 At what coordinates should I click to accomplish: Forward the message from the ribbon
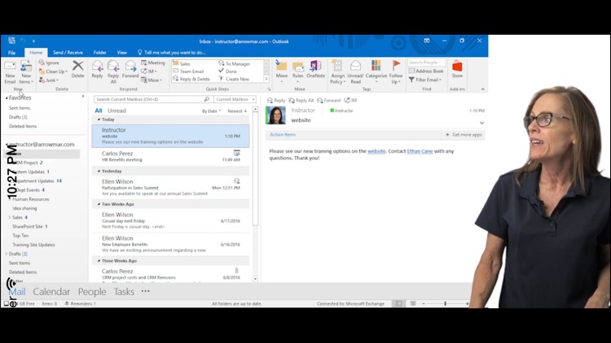point(130,70)
